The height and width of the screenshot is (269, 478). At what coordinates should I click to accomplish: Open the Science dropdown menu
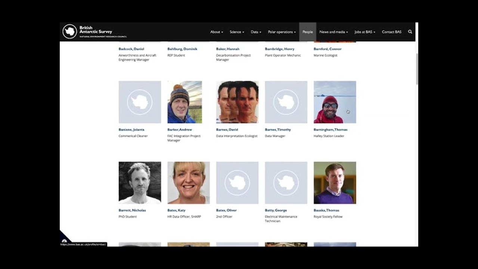click(x=237, y=32)
